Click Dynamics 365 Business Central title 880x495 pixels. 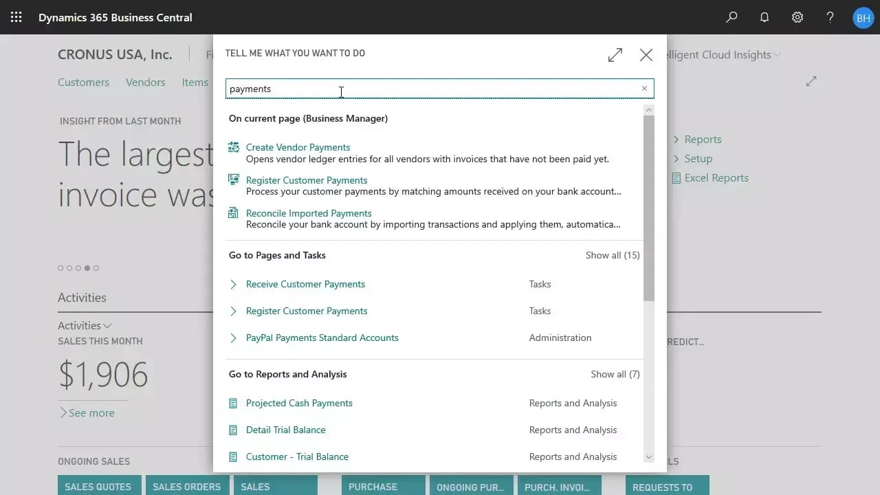[x=115, y=17]
